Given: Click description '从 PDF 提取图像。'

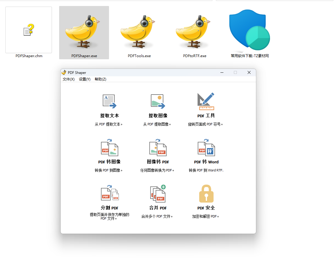Looking at the screenshot, I should pyautogui.click(x=157, y=124).
